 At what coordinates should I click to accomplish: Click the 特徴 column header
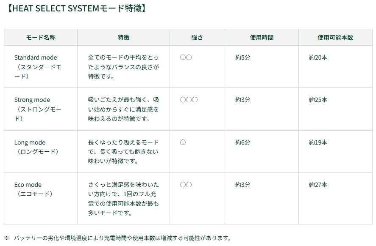tap(123, 38)
